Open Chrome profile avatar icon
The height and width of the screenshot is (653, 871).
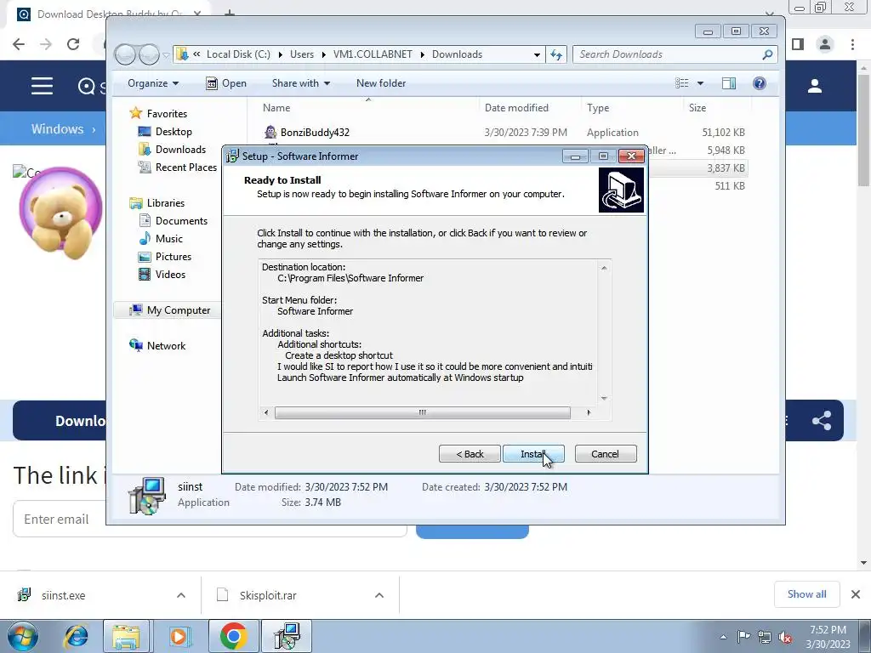(825, 44)
